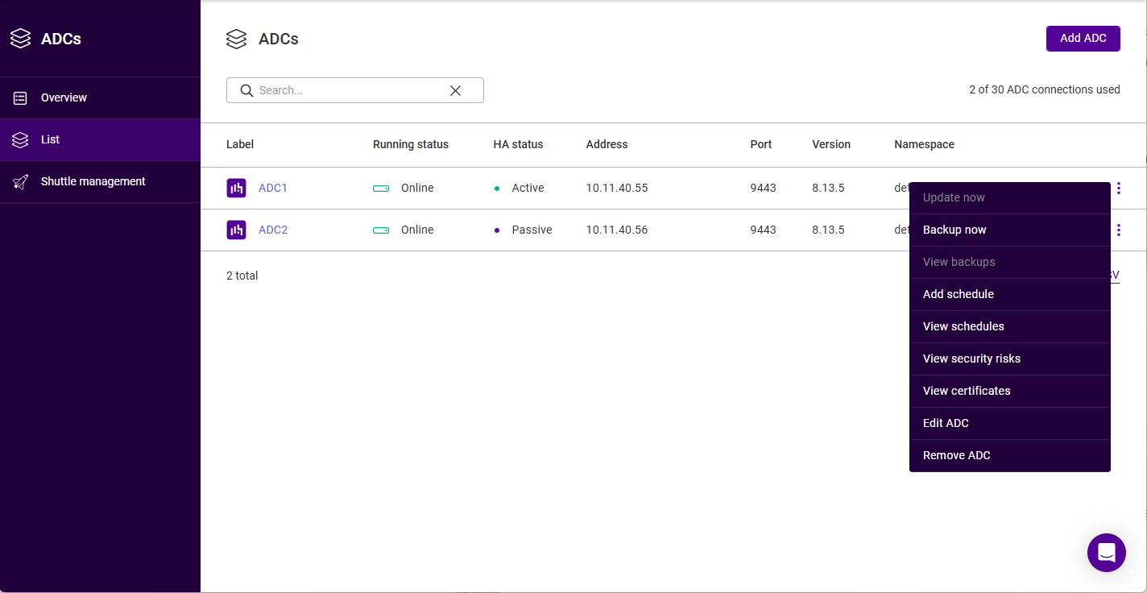
Task: Click address 10.11.40.55
Action: click(617, 188)
